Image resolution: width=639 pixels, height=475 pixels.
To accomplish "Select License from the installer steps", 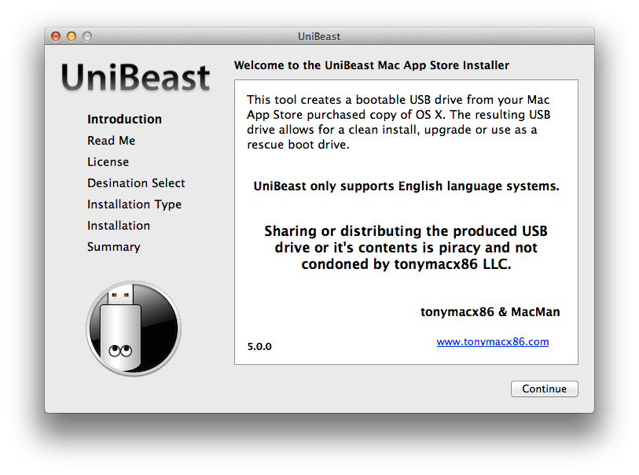I will 108,161.
